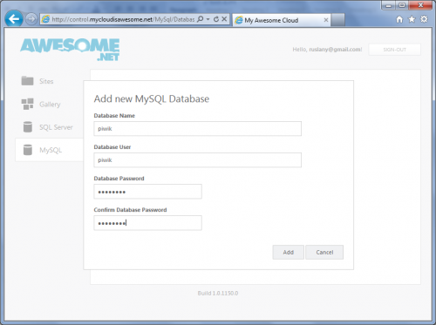The image size is (436, 325).
Task: Open Gallery in the sidebar
Action: pos(50,104)
